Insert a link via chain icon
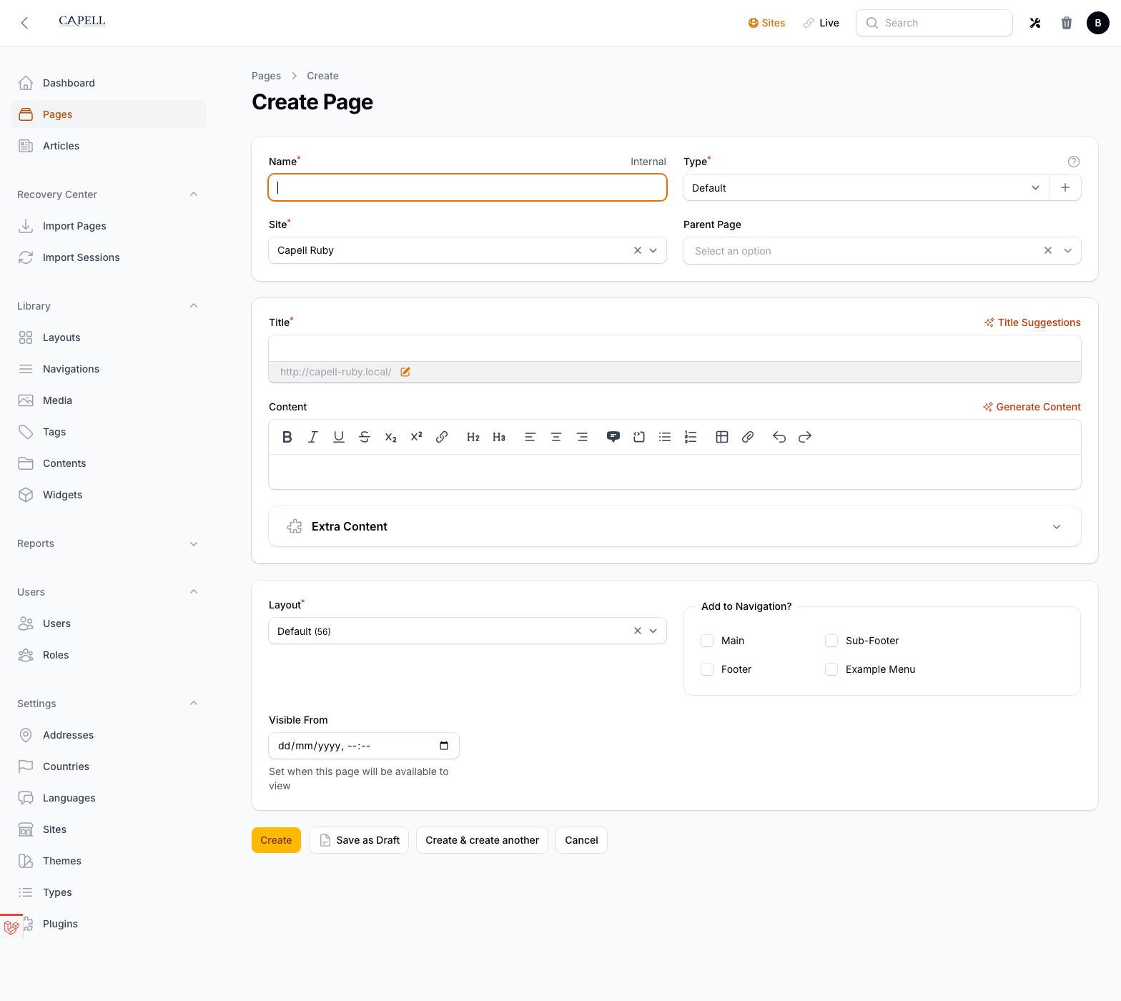This screenshot has height=1001, width=1121. 442,437
